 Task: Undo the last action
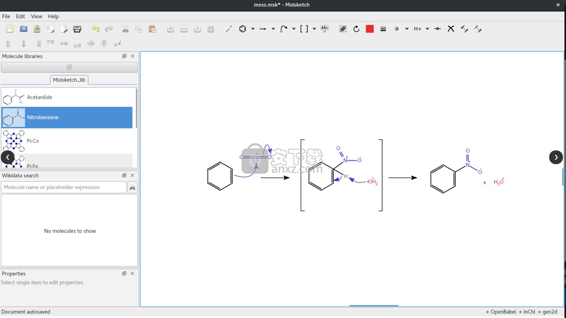tap(96, 29)
